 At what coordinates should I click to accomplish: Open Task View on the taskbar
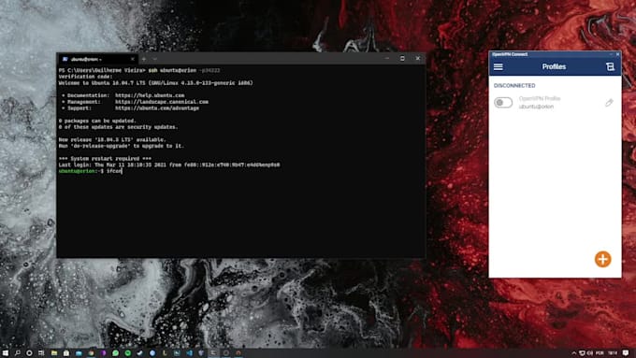(x=41, y=353)
